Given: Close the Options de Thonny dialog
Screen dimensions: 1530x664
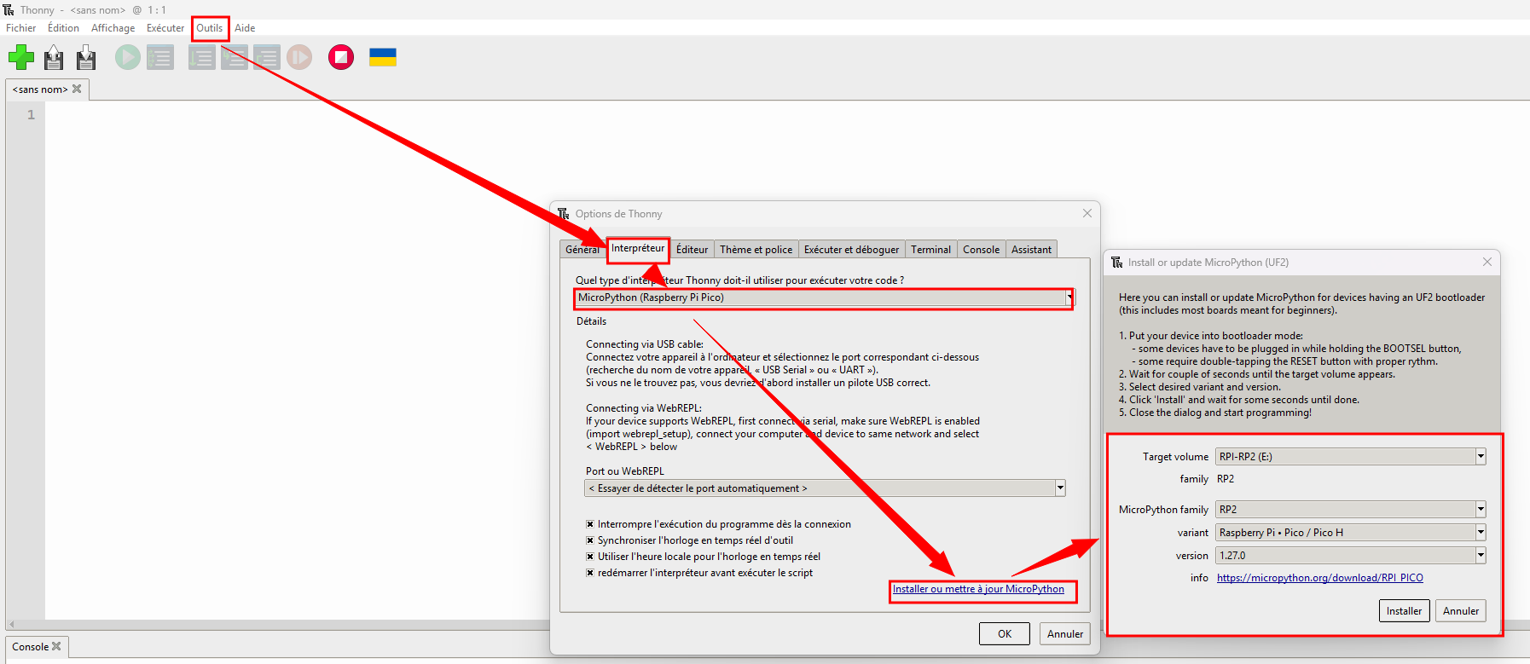Looking at the screenshot, I should [x=1087, y=213].
